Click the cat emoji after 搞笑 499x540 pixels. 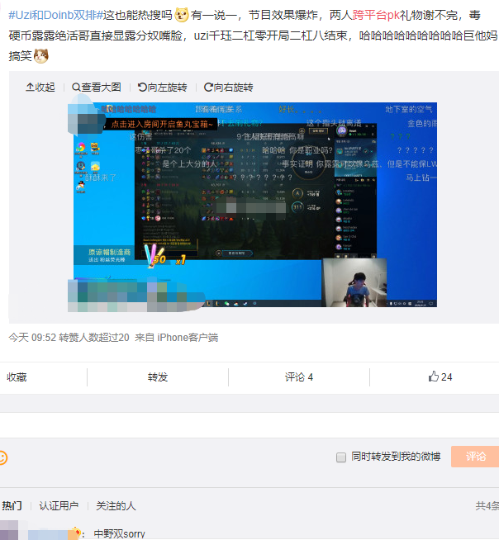(41, 56)
